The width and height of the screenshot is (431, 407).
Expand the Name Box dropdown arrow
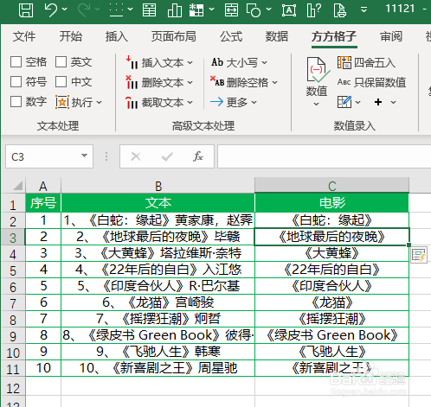(84, 156)
